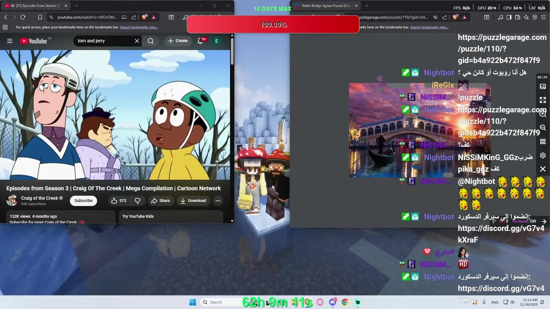Import bookmarks now in puzzle window
The height and width of the screenshot is (309, 550).
pyautogui.click(x=429, y=27)
